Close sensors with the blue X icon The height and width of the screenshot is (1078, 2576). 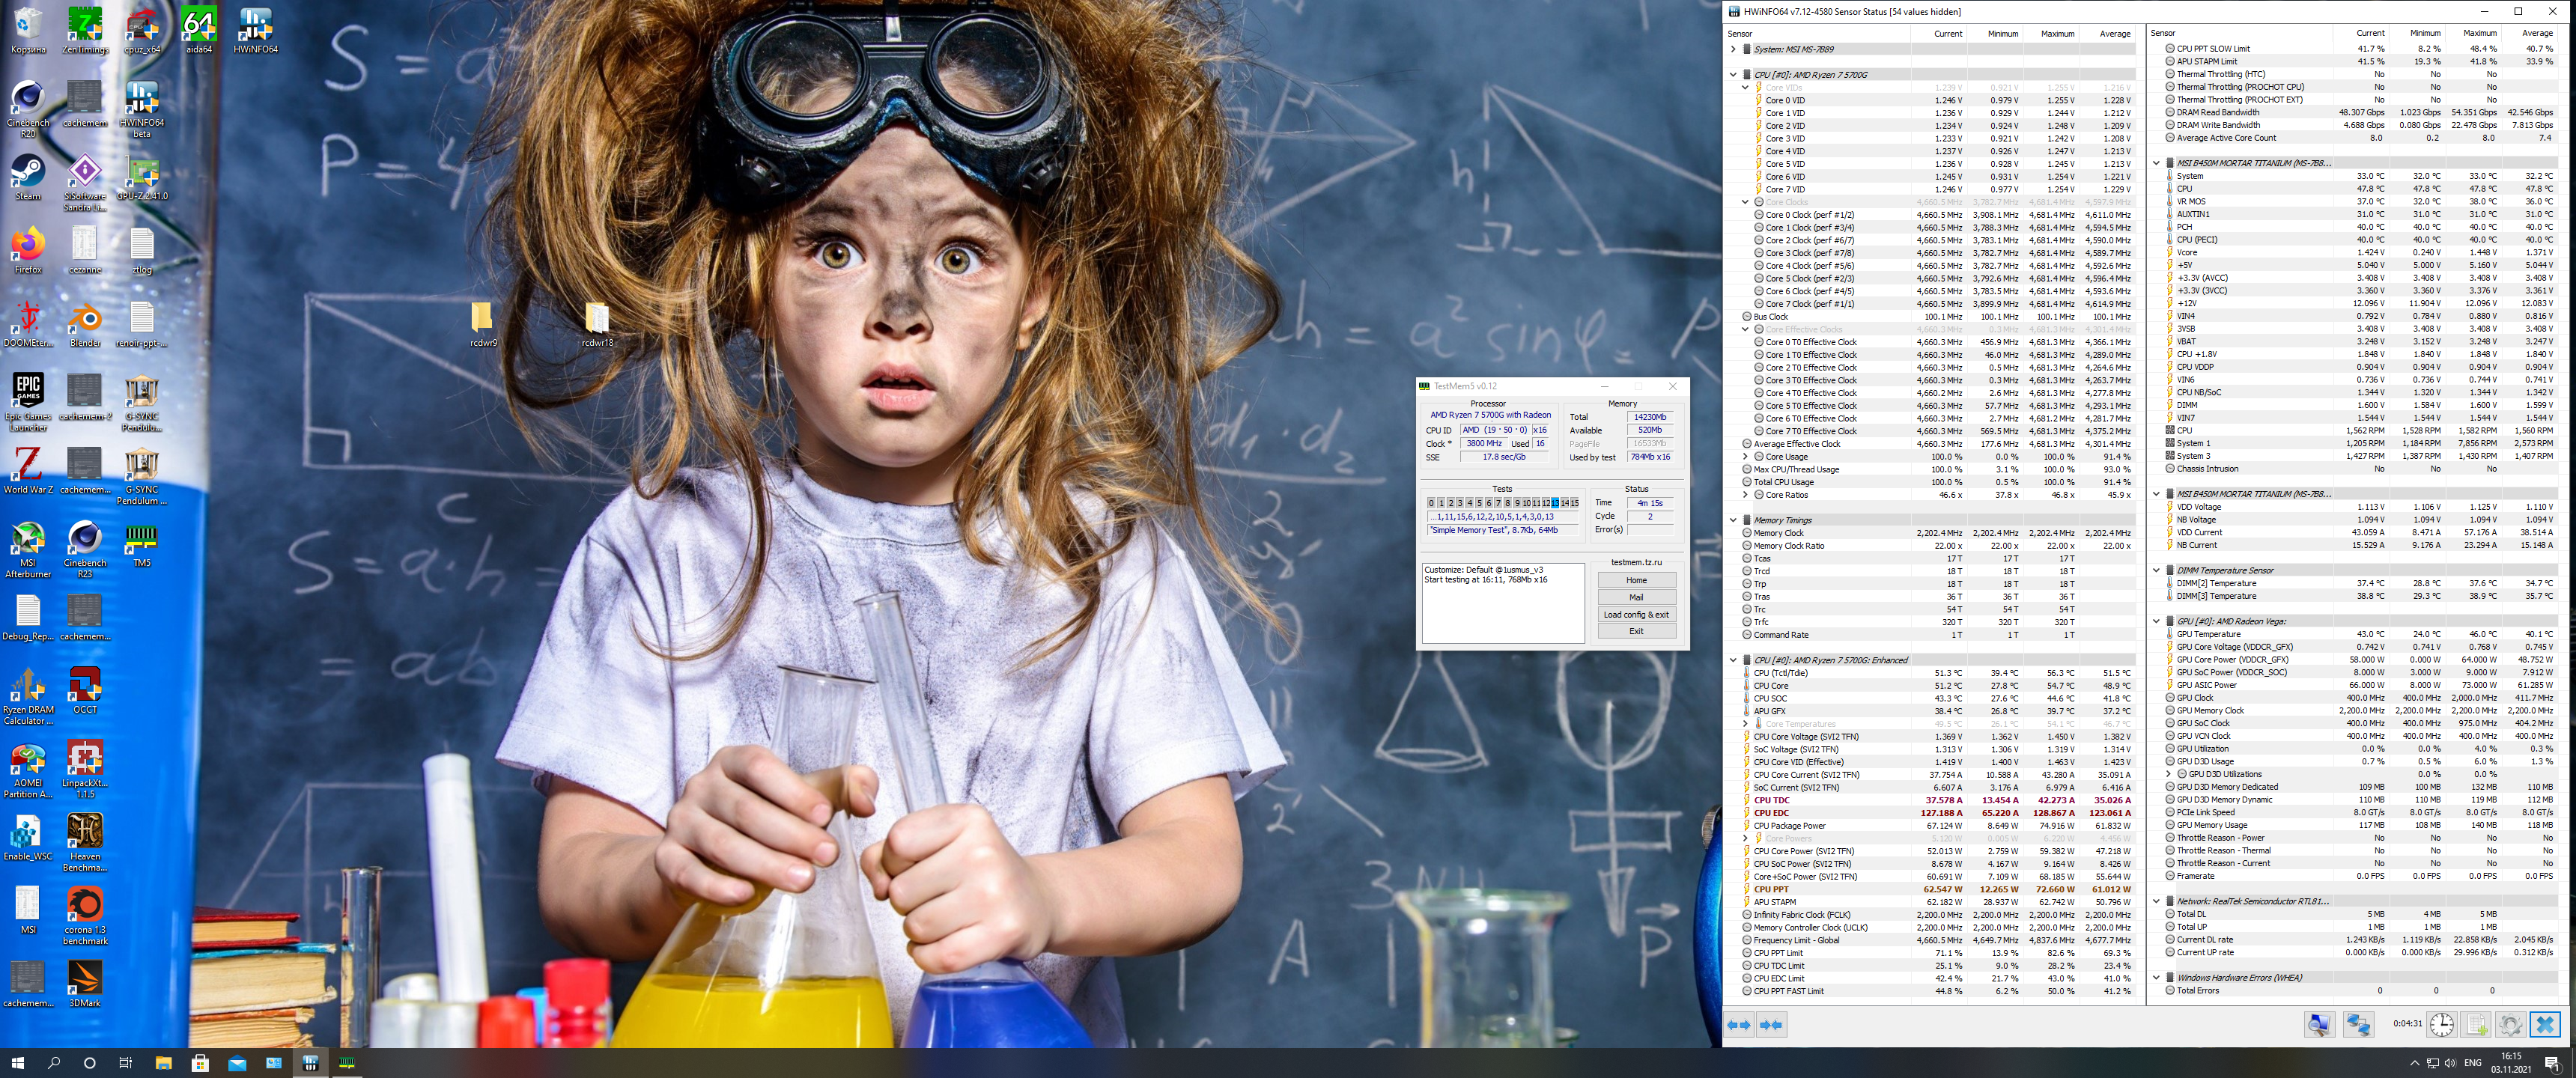pos(2544,1025)
